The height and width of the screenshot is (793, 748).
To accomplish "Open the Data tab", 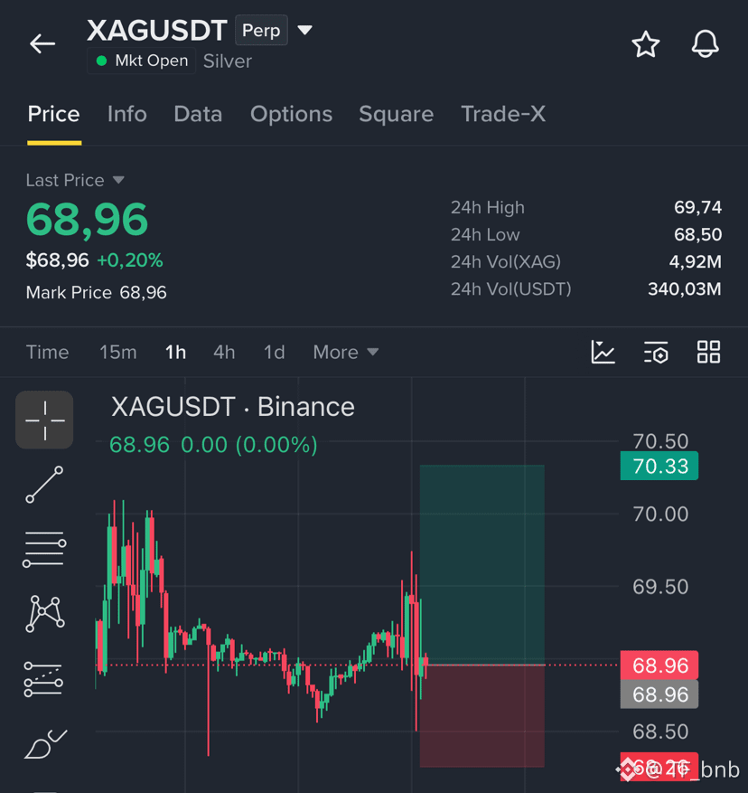I will coord(198,114).
